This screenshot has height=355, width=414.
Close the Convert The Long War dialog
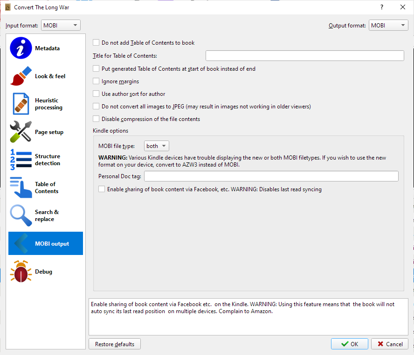click(x=403, y=7)
